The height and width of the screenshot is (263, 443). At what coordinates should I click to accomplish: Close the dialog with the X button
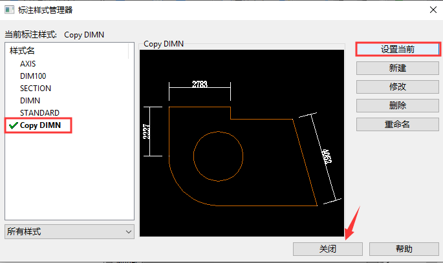pos(433,10)
